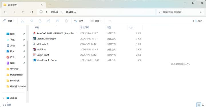This screenshot has width=206, height=107.
Task: Click the Visual Studio Code shortcut icon
Action: 34,60
